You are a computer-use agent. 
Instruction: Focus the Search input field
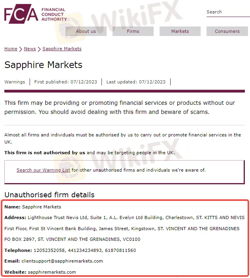click(227, 12)
